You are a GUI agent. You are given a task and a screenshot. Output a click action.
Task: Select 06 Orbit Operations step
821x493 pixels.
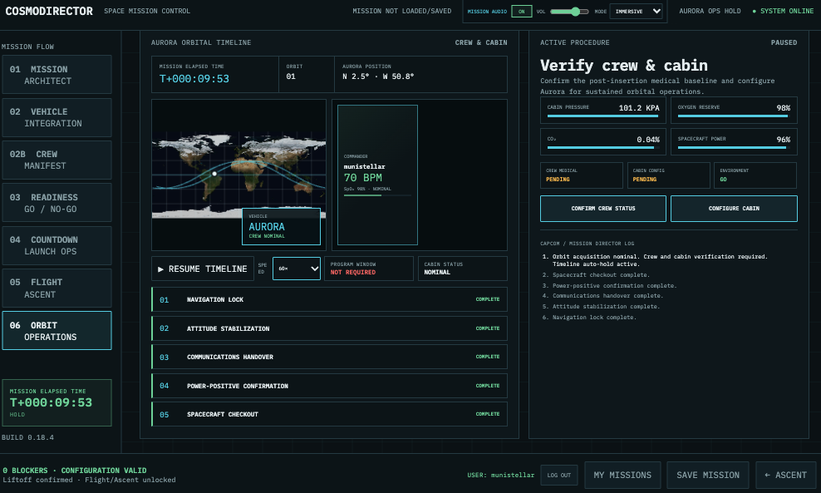tap(57, 331)
